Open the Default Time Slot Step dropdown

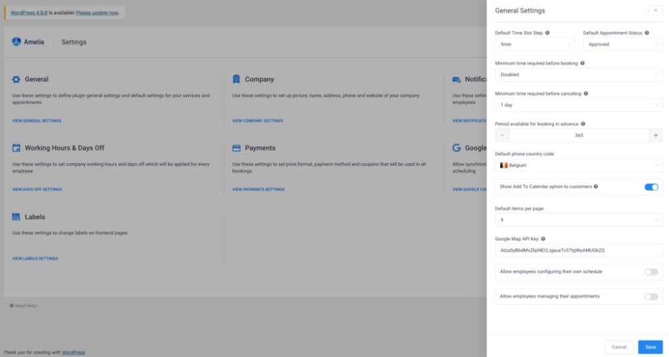(535, 44)
